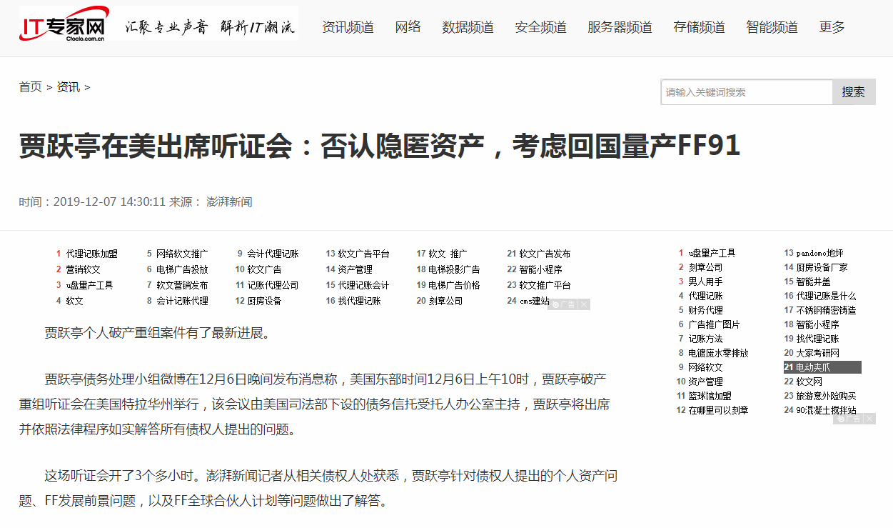
Task: Click the source name 澎湃新闻
Action: tap(229, 202)
